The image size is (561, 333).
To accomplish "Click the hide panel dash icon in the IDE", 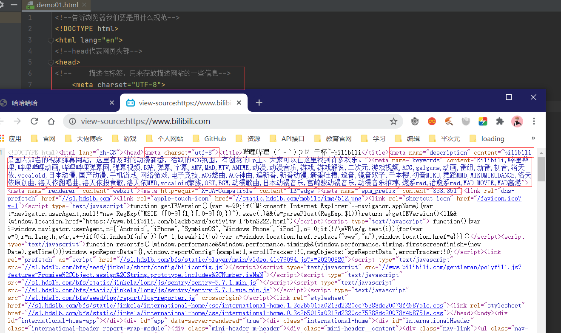I will tap(14, 5).
